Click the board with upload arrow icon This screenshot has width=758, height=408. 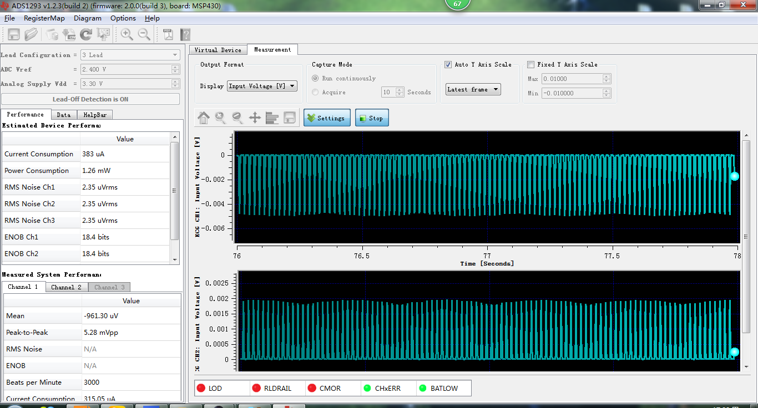tap(103, 34)
